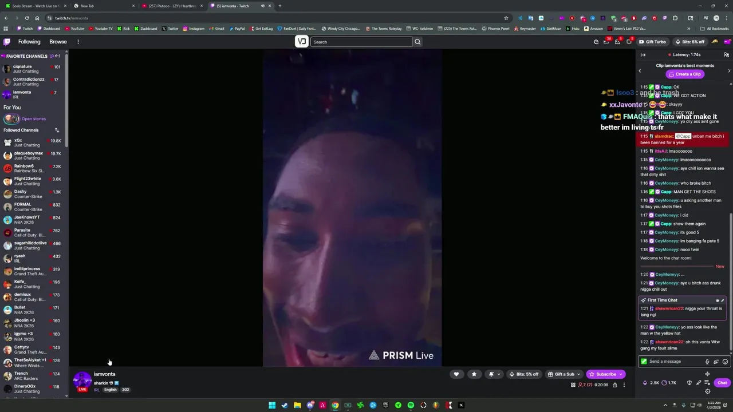The height and width of the screenshot is (412, 733).
Task: Show the previous clip banner with the left chevron
Action: point(640,70)
